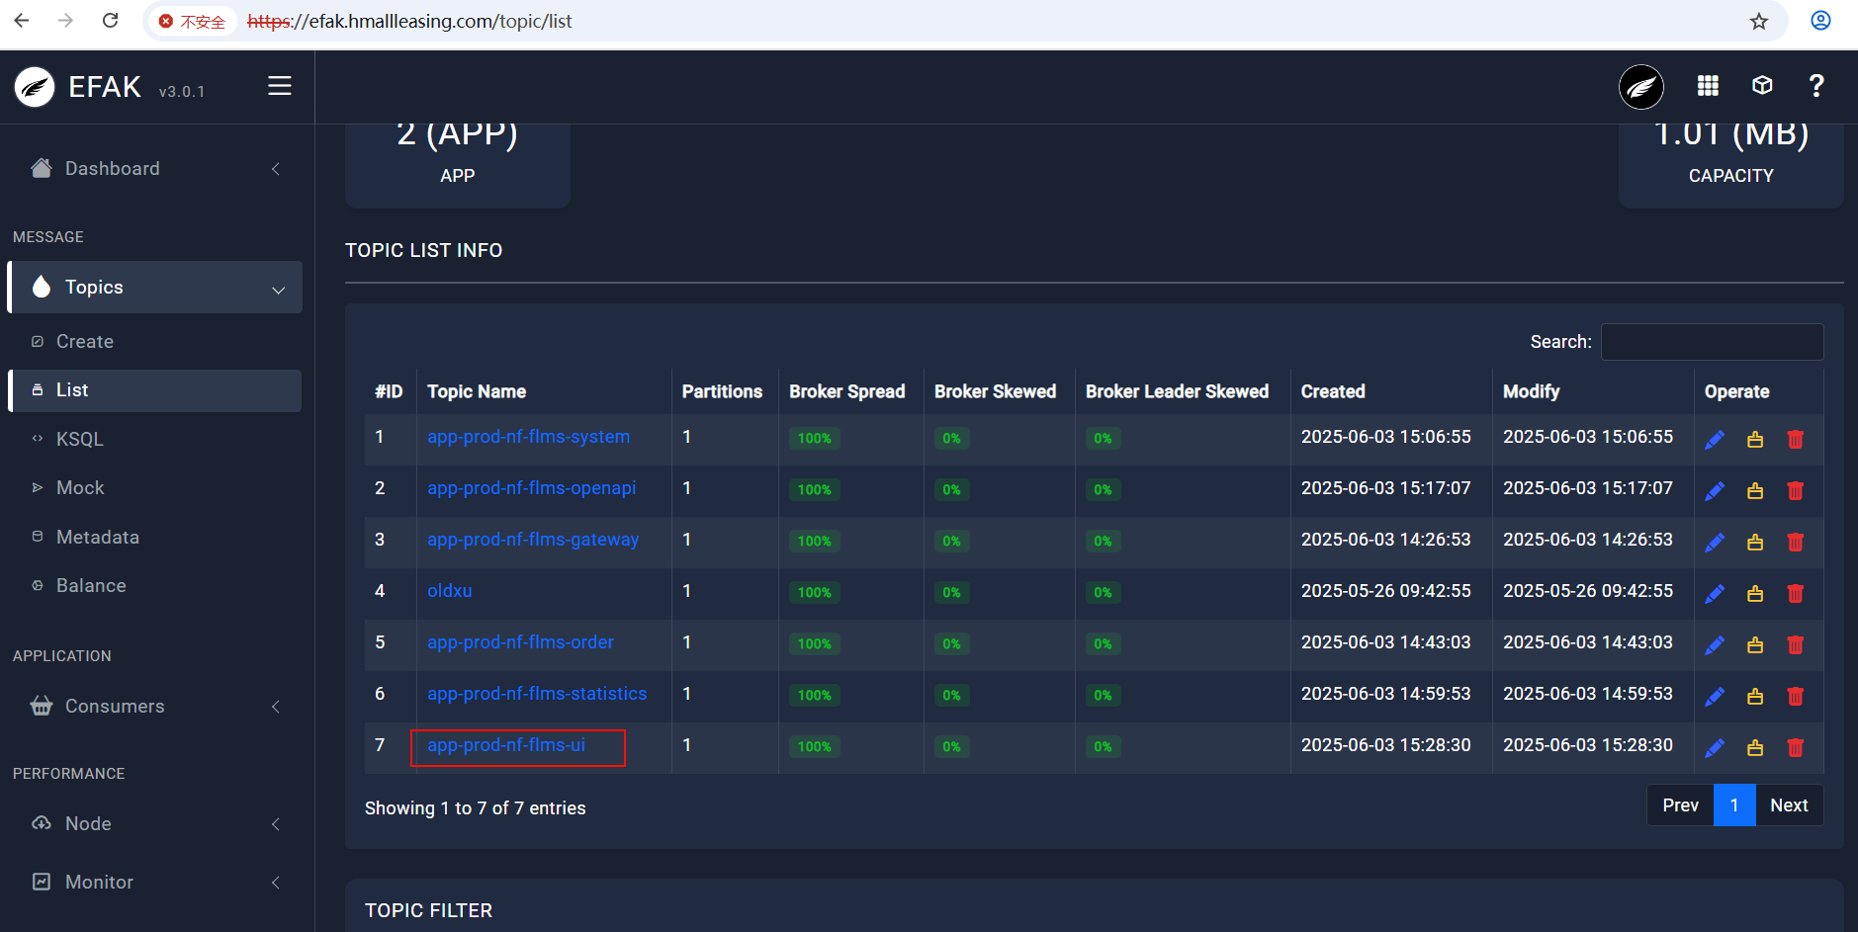Open the apps grid icon in header
Screen dimensions: 1858x932
[x=1708, y=86]
